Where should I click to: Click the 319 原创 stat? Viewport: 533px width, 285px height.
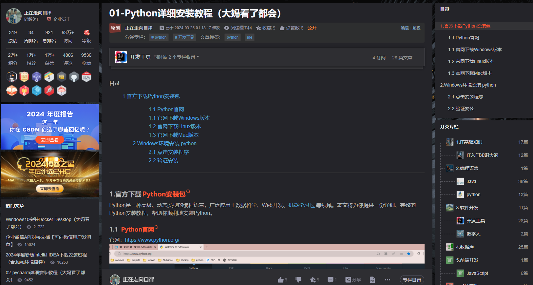13,36
